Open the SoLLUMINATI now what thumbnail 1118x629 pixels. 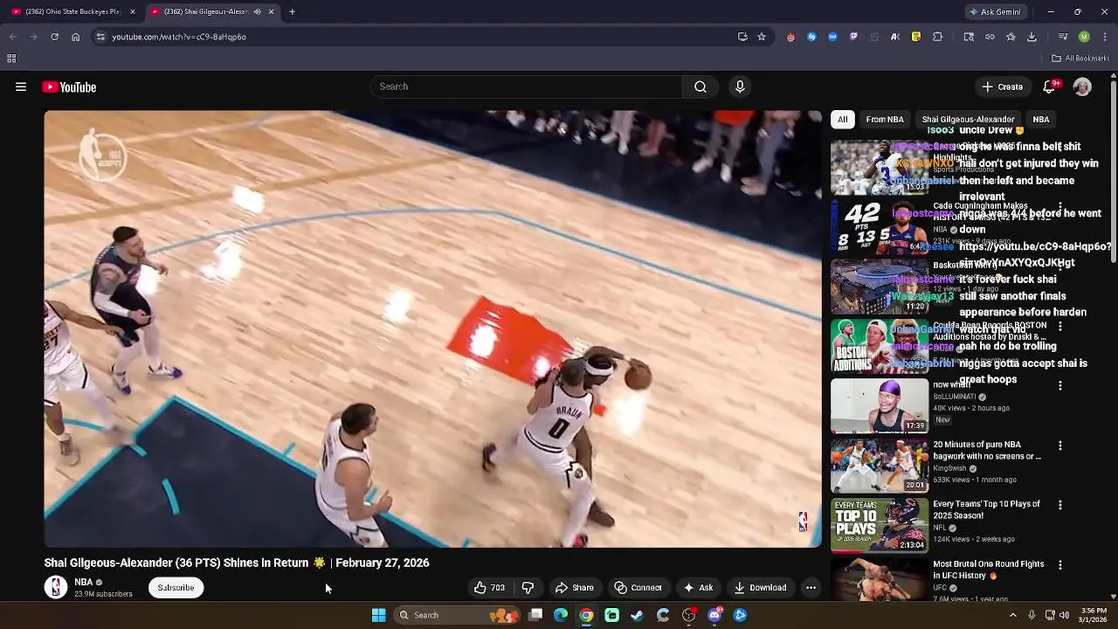880,405
